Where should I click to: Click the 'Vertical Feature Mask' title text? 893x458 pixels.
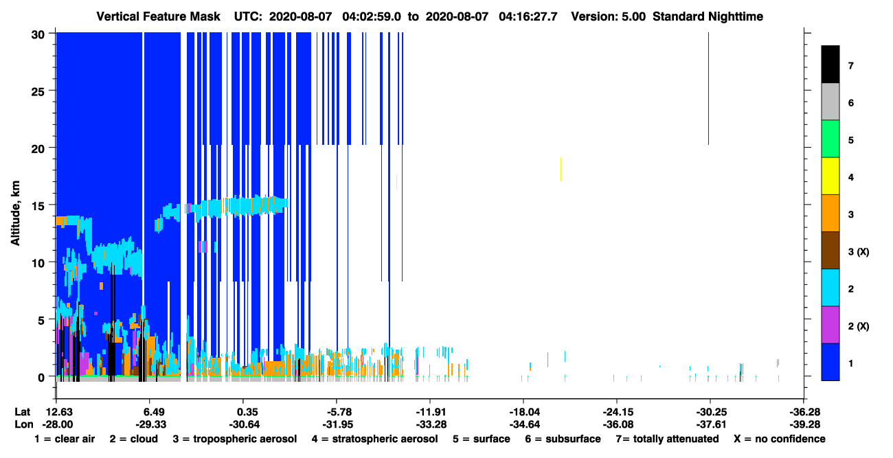[x=159, y=16]
